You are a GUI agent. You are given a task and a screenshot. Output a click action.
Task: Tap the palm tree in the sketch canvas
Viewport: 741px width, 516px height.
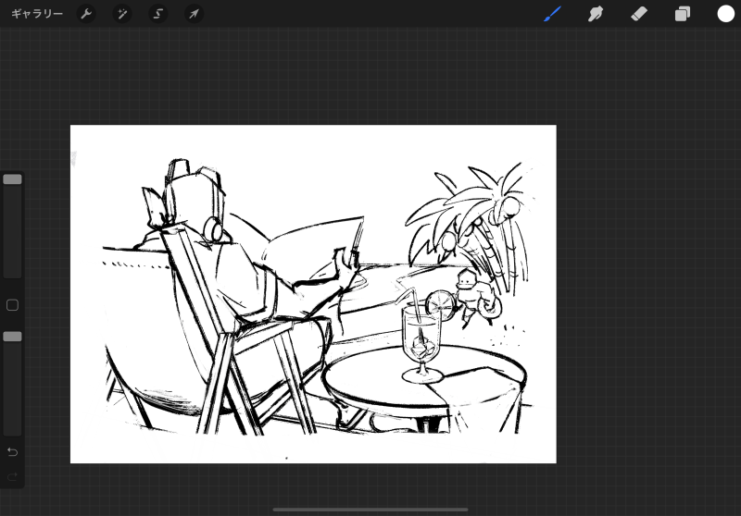pyautogui.click(x=472, y=227)
